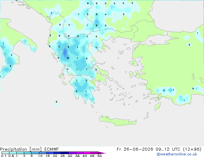Click the 30–35 mm purple legend swatch

pyautogui.click(x=72, y=153)
